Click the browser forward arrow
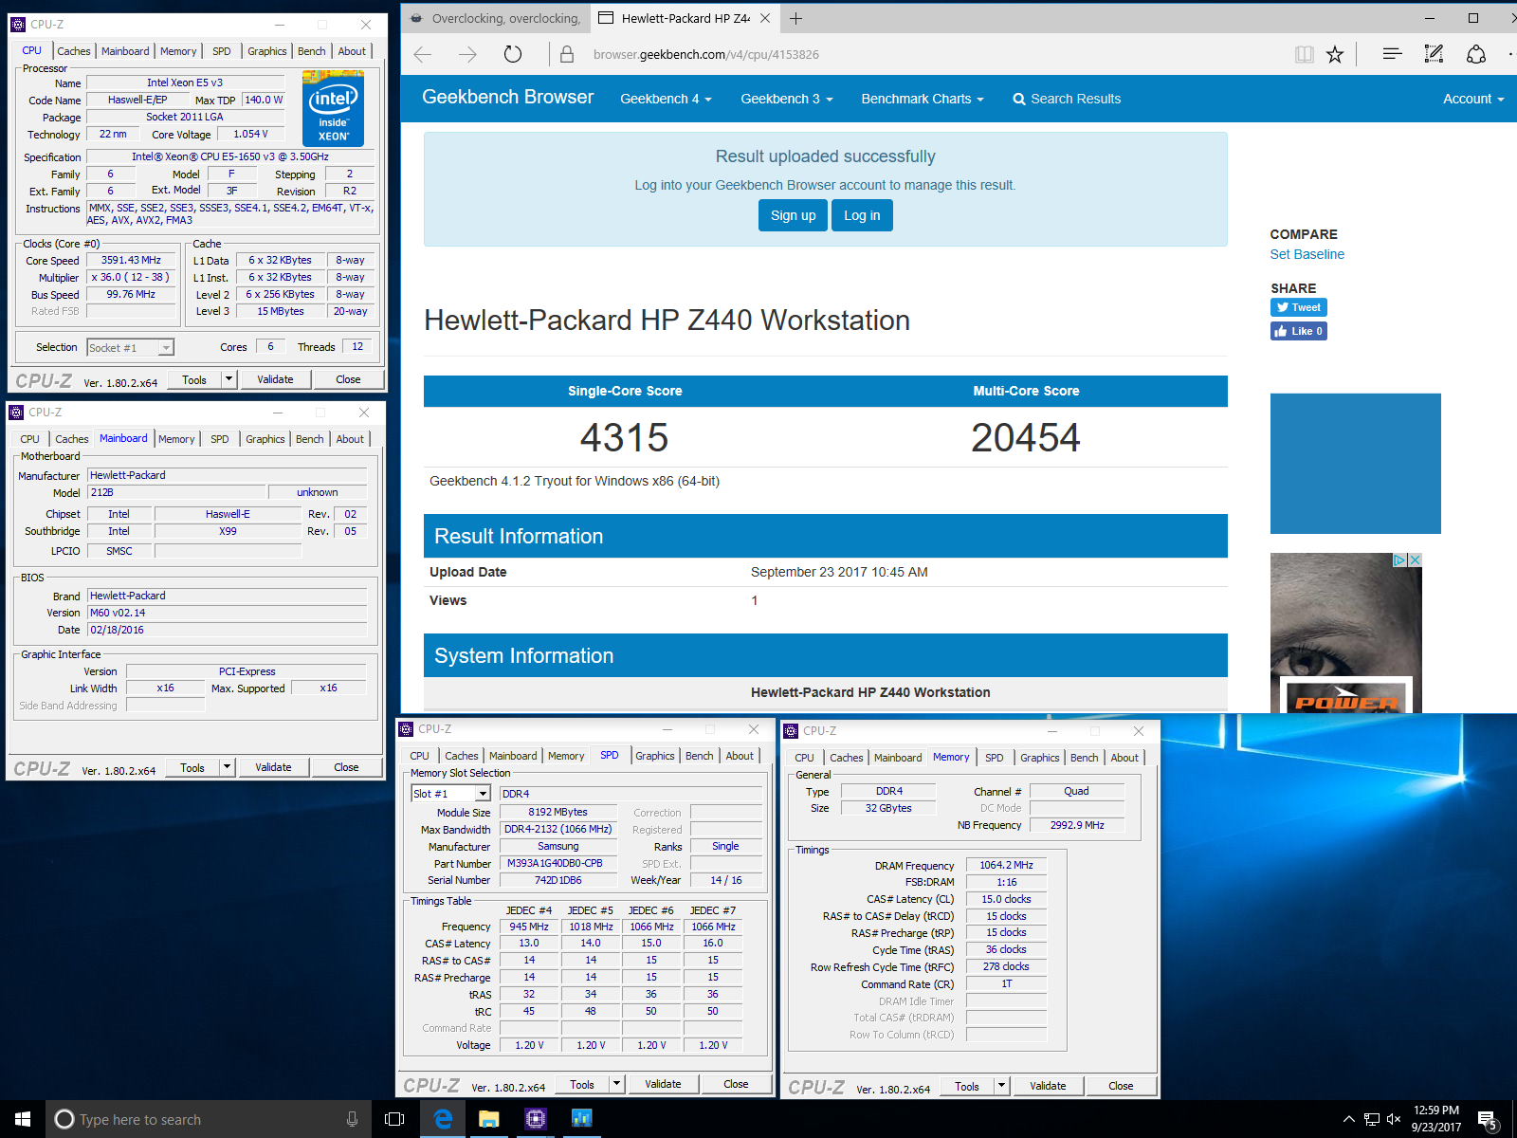Screen dimensions: 1517x1138 click(467, 54)
